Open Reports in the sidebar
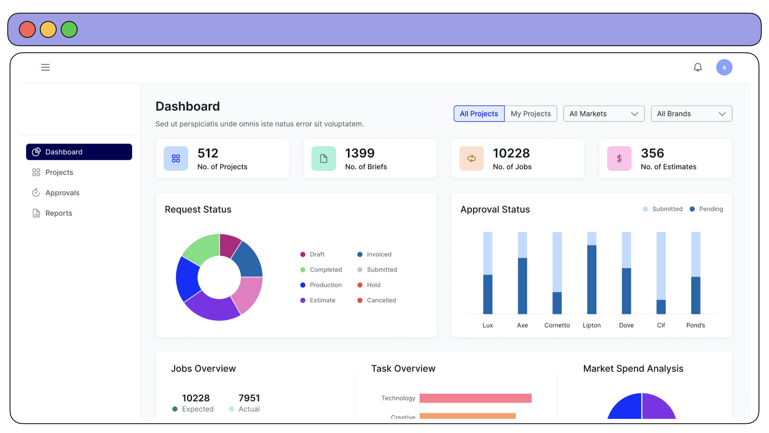This screenshot has width=769, height=433. click(x=79, y=213)
